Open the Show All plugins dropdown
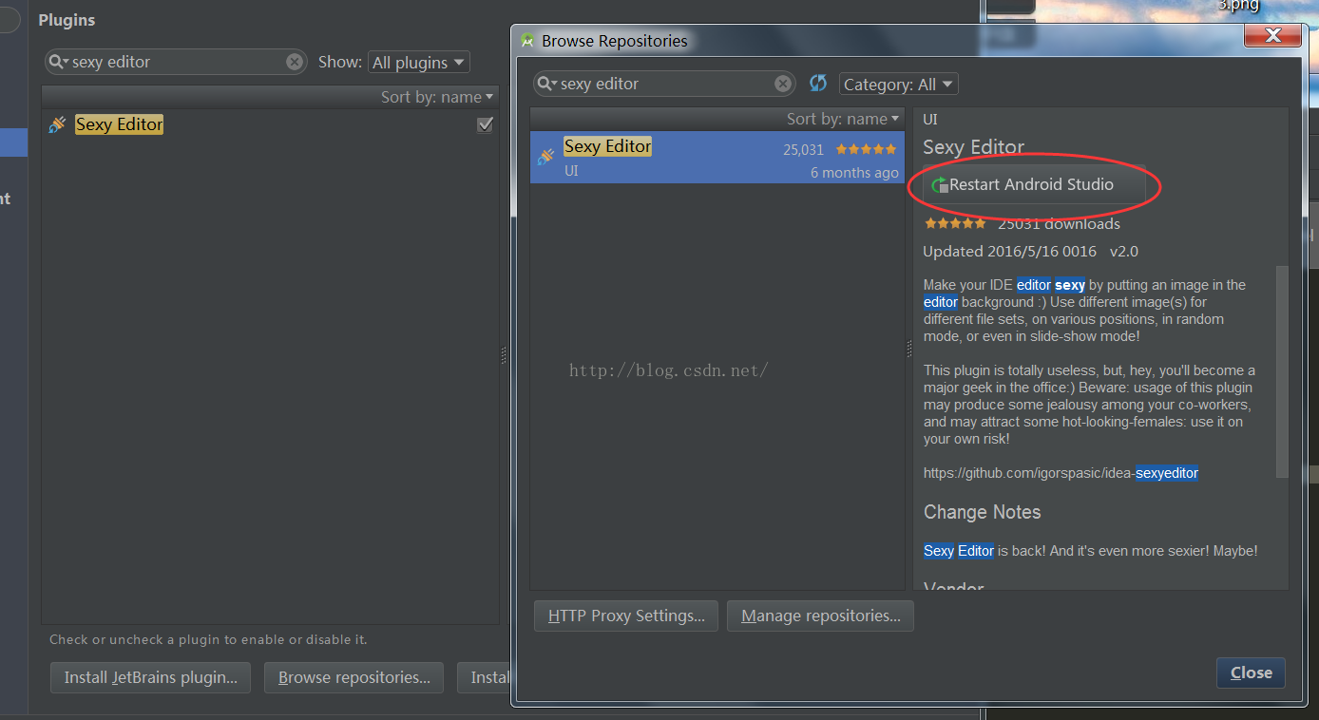This screenshot has width=1319, height=720. coord(418,62)
